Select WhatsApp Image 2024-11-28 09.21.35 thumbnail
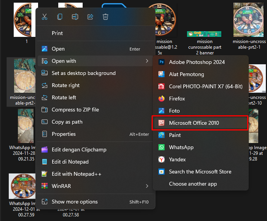The width and height of the screenshot is (267, 221). [26, 126]
